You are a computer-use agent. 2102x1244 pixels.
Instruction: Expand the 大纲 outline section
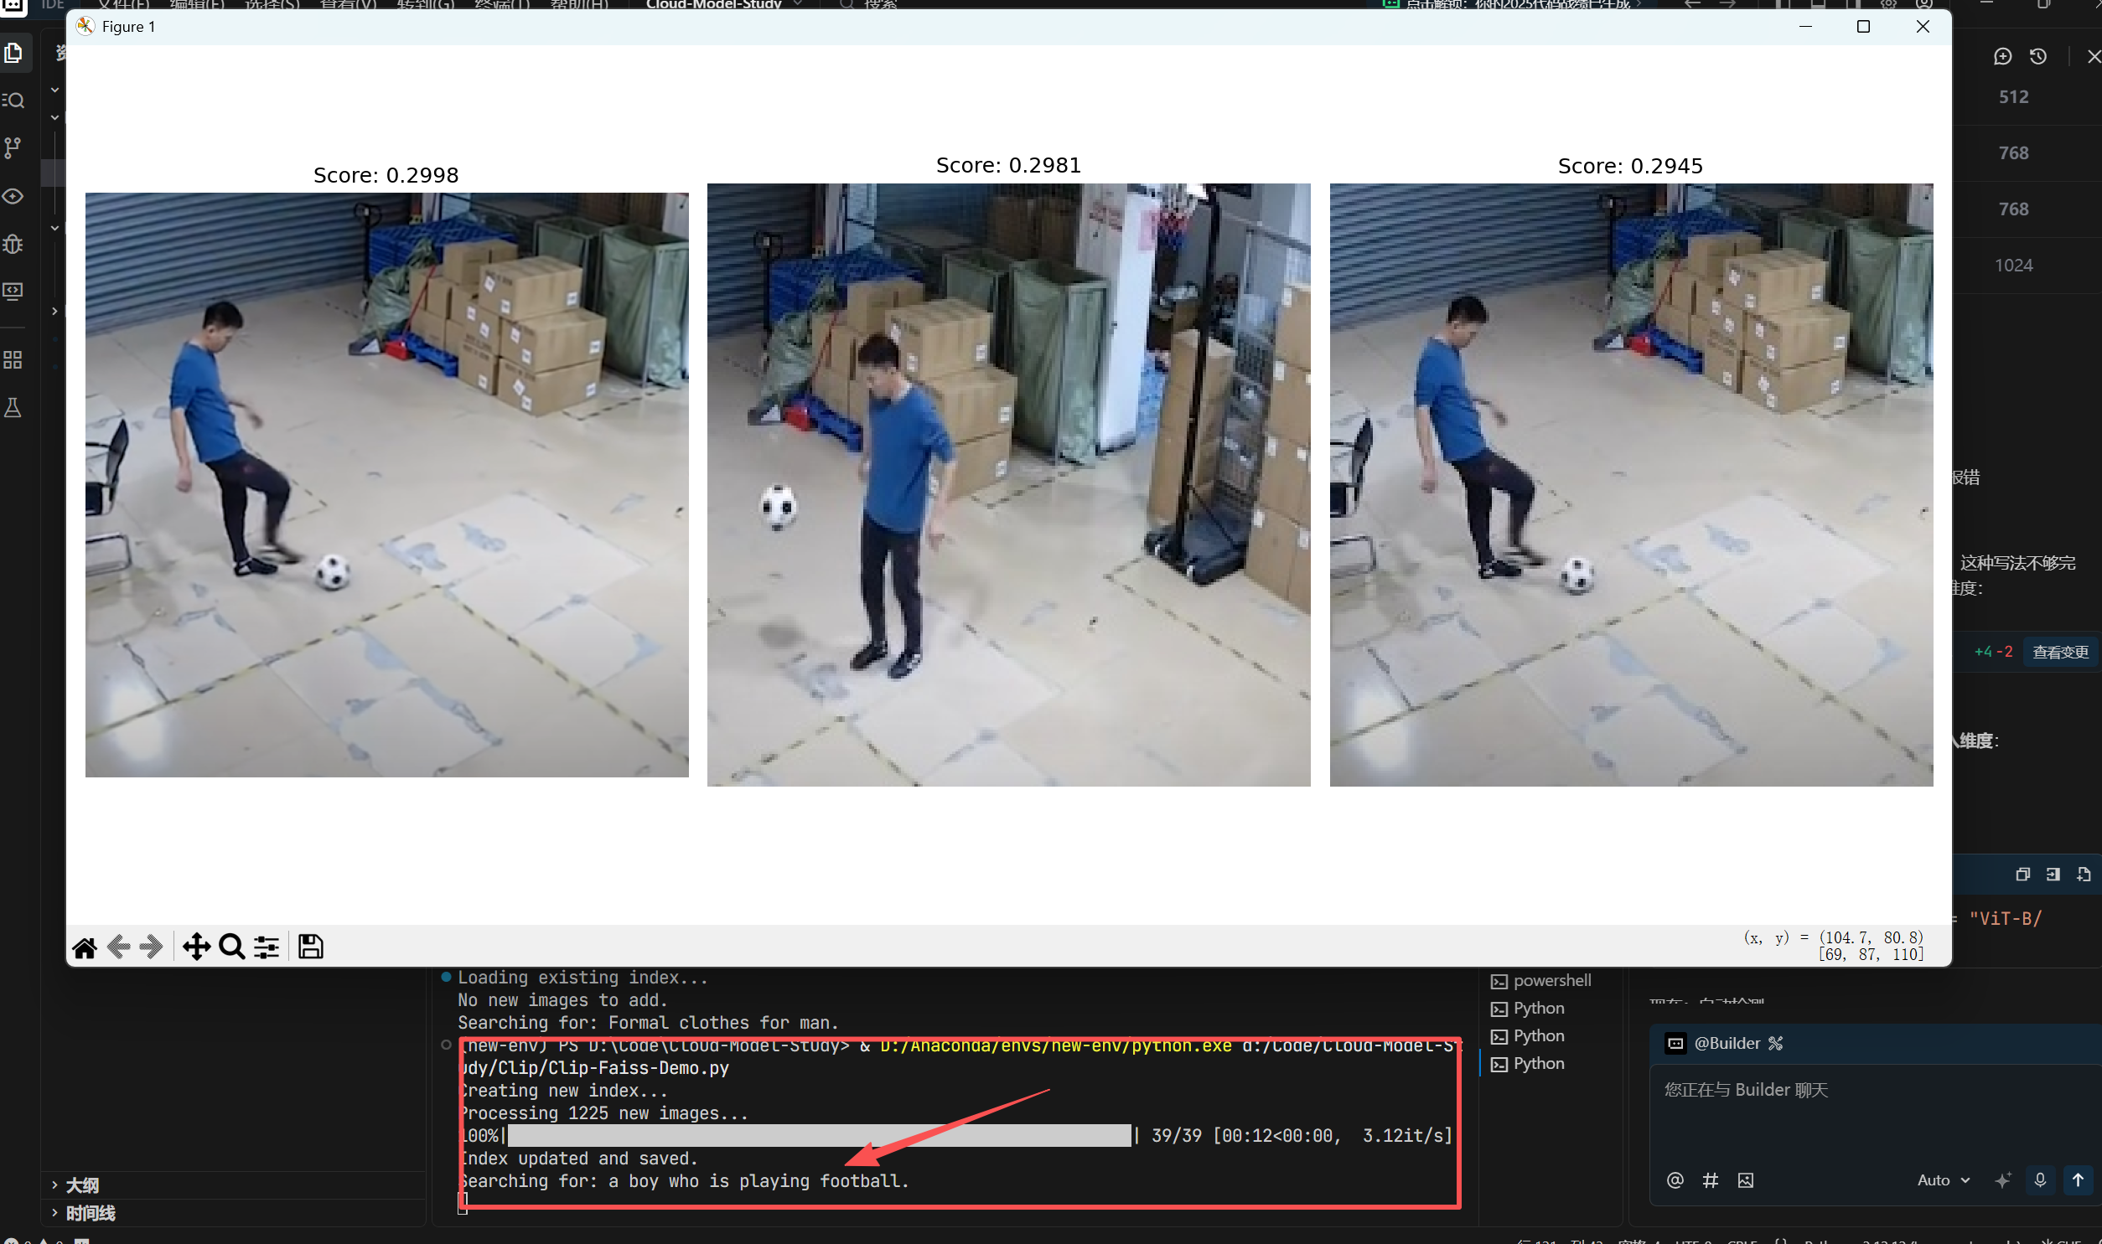coord(82,1185)
